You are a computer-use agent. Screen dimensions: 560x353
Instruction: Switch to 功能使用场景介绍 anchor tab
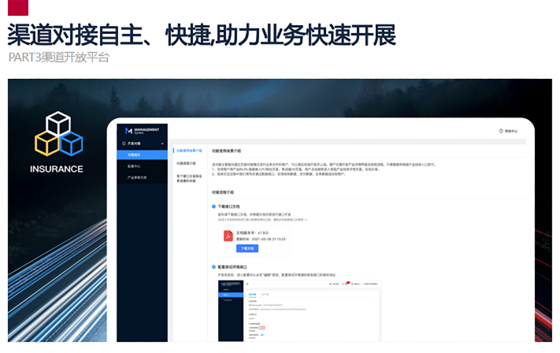[x=187, y=149]
